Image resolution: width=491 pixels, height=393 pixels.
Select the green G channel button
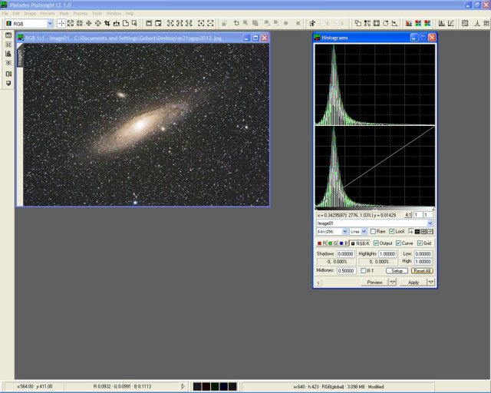point(332,243)
